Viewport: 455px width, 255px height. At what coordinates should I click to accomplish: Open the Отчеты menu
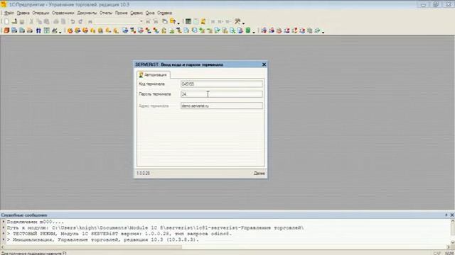click(x=106, y=13)
